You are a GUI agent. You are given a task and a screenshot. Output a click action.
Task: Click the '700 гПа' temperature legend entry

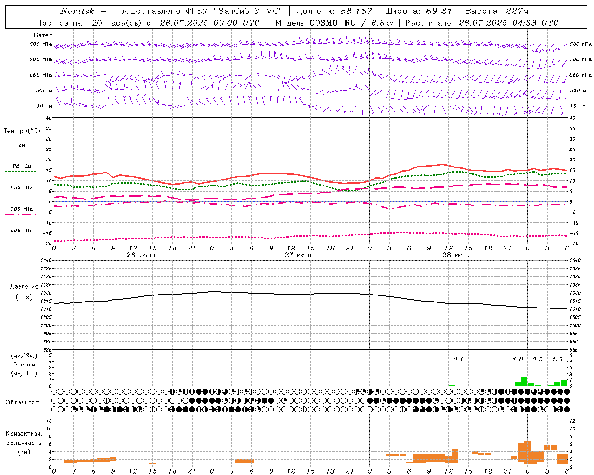22,209
